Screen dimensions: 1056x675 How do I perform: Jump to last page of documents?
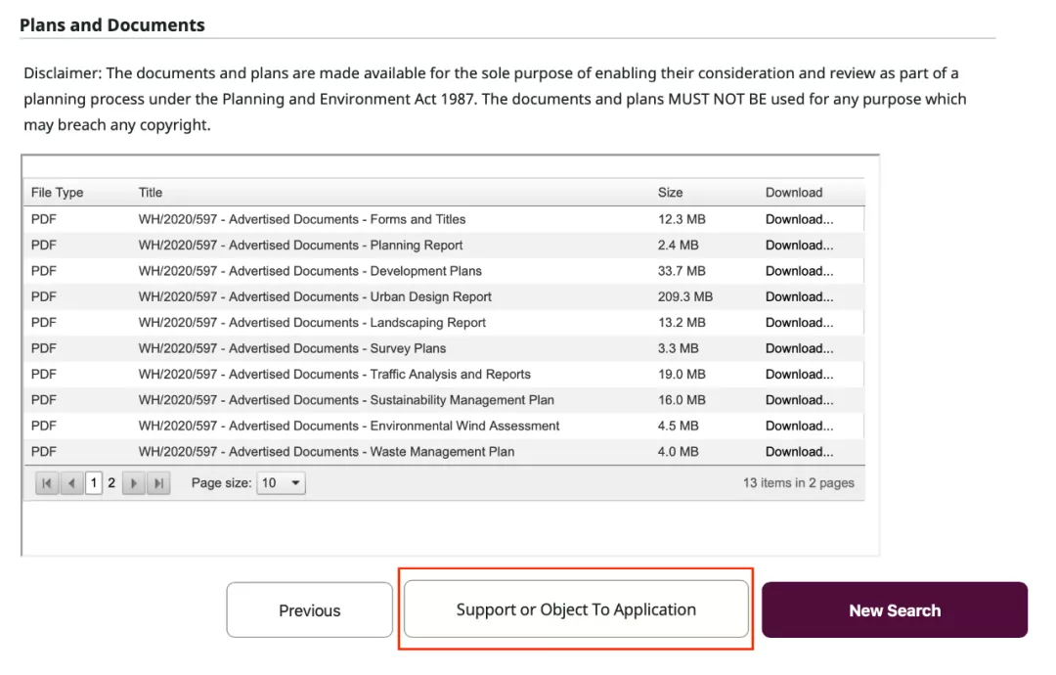(158, 483)
